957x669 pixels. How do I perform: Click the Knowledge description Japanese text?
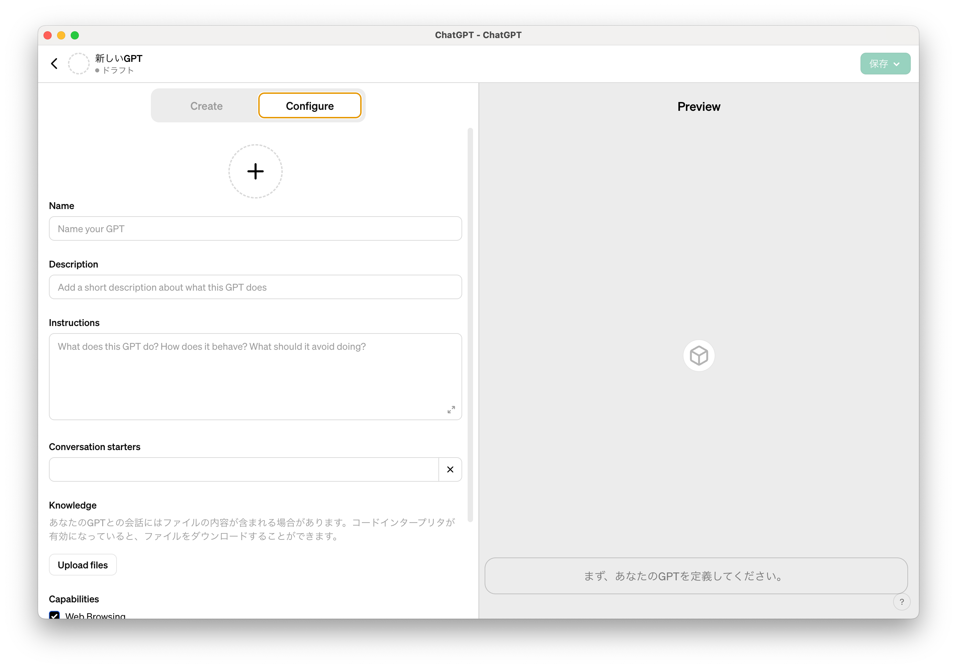pos(252,529)
